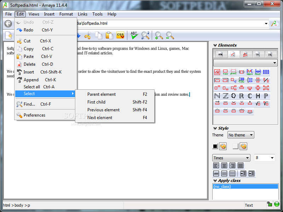This screenshot has height=212, width=283.
Task: Center text in Style panel
Action: pyautogui.click(x=224, y=165)
